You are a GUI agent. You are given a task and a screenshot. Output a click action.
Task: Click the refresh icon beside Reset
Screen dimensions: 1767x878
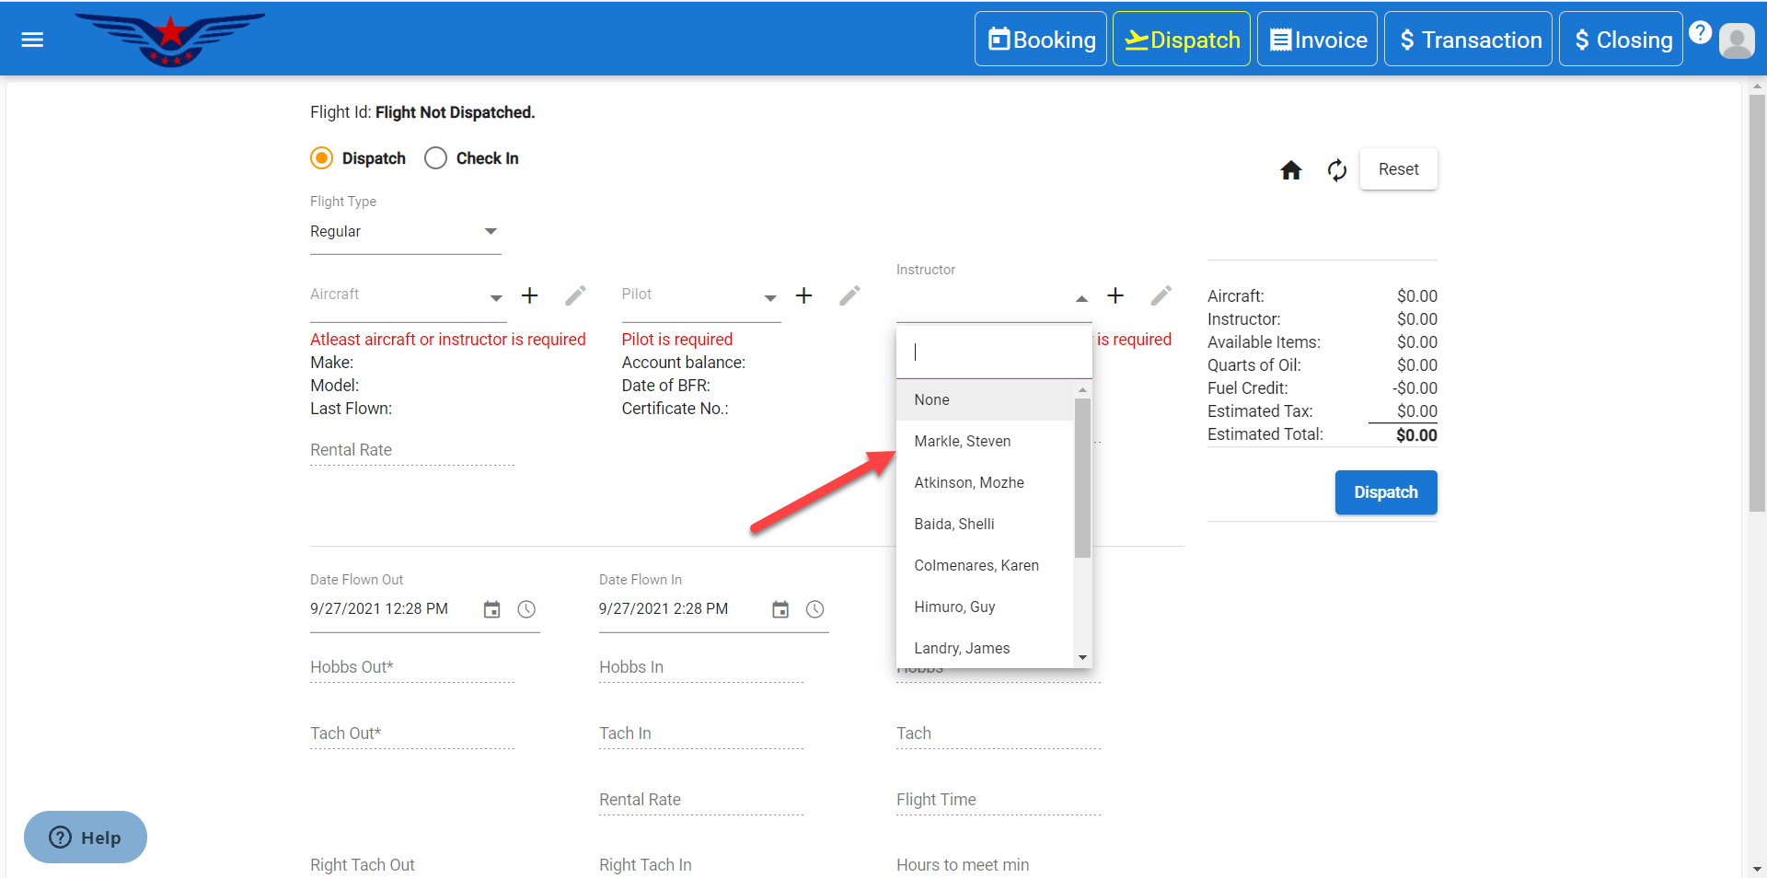coord(1336,170)
